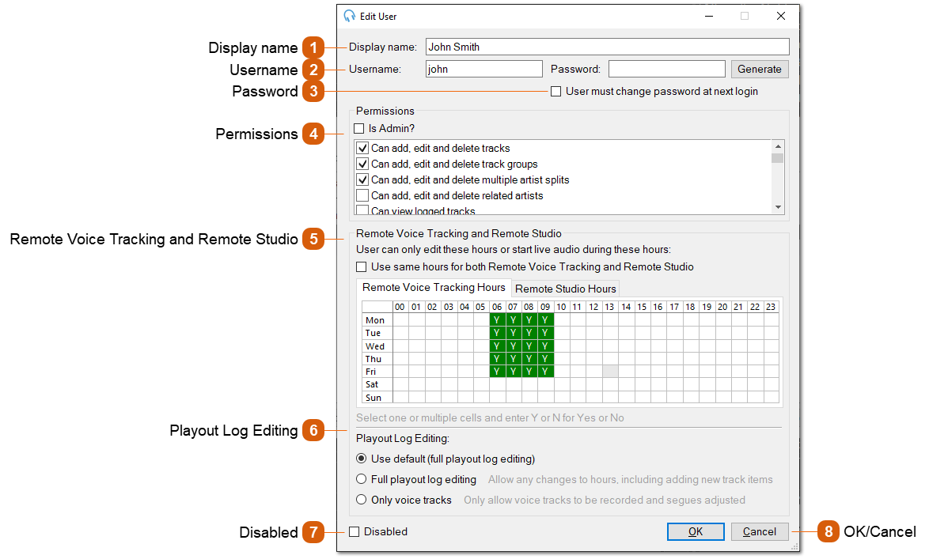
Task: Uncheck Can add, edit and delete track groups
Action: pyautogui.click(x=362, y=164)
